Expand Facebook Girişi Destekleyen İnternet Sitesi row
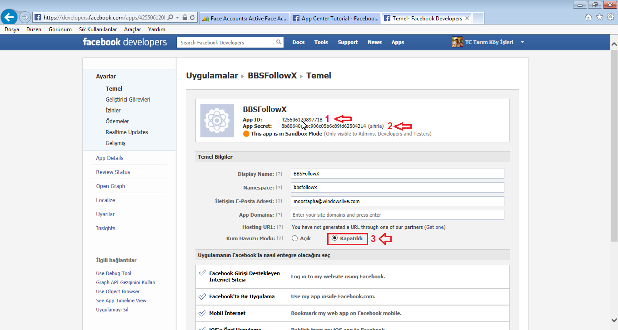The height and width of the screenshot is (330, 618). (353, 277)
